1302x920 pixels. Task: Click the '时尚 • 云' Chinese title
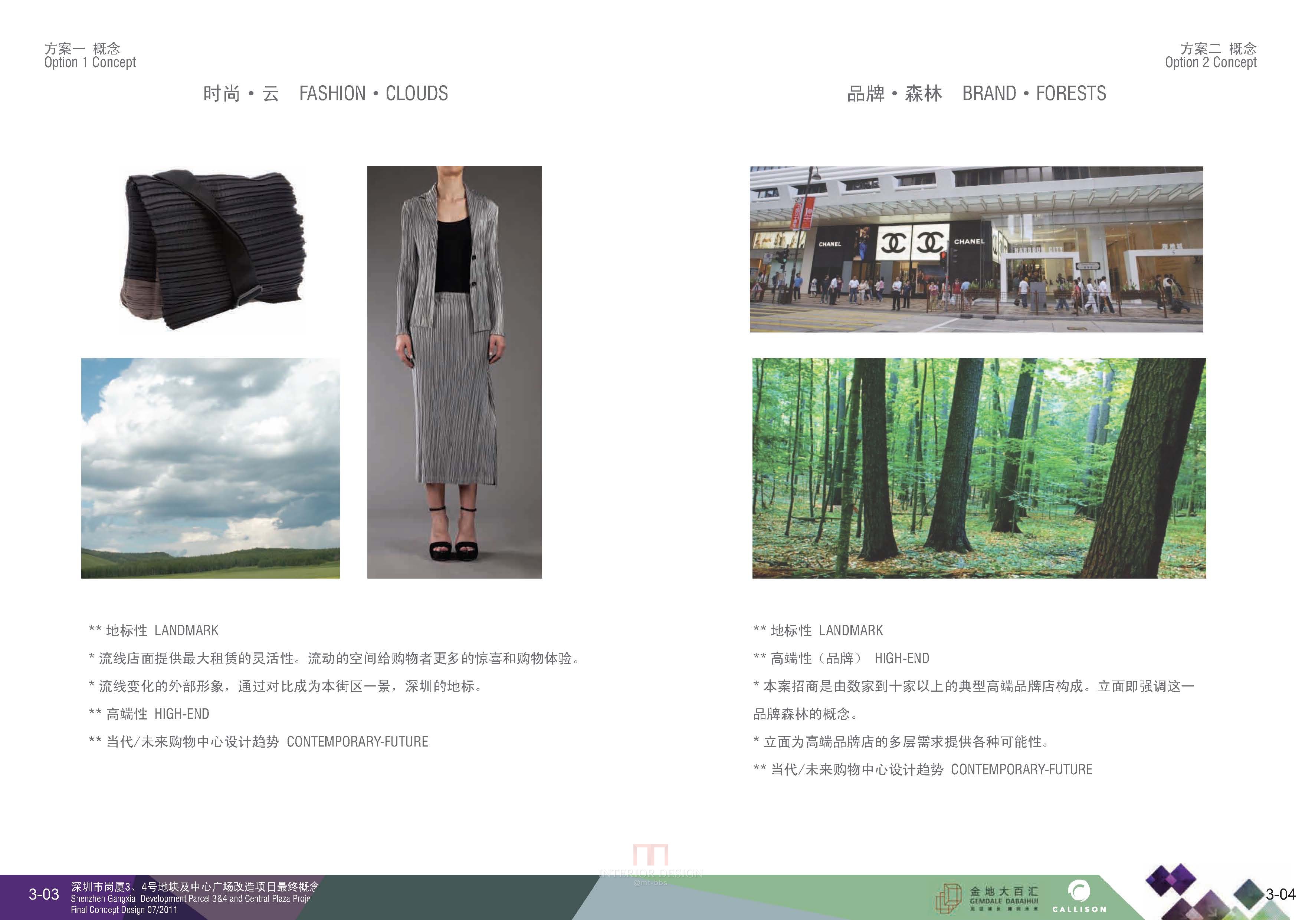pyautogui.click(x=241, y=93)
